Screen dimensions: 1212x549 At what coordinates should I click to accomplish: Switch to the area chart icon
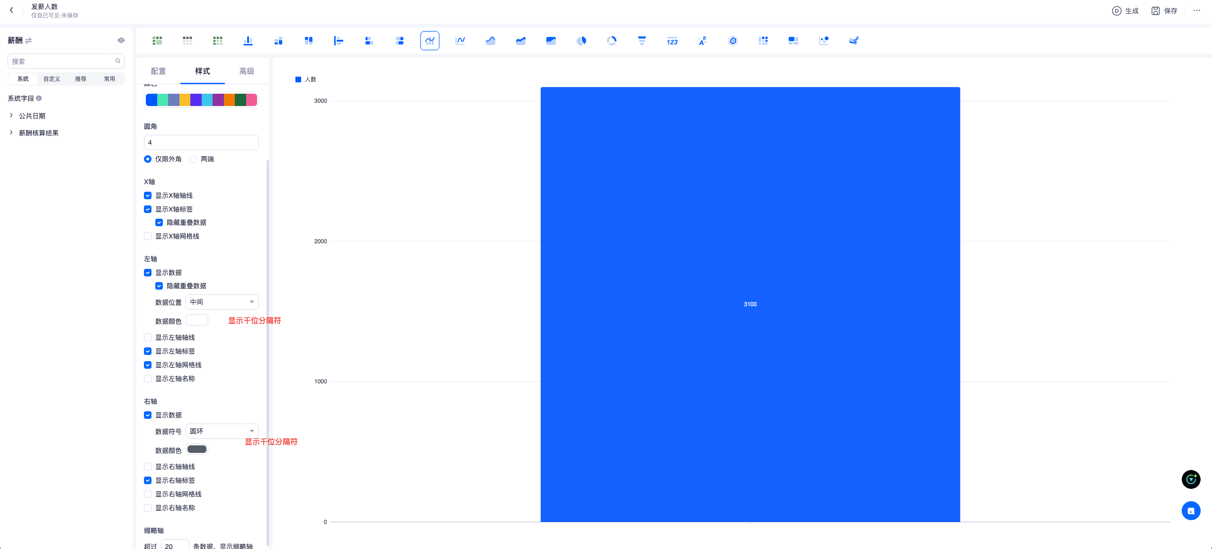tap(490, 41)
